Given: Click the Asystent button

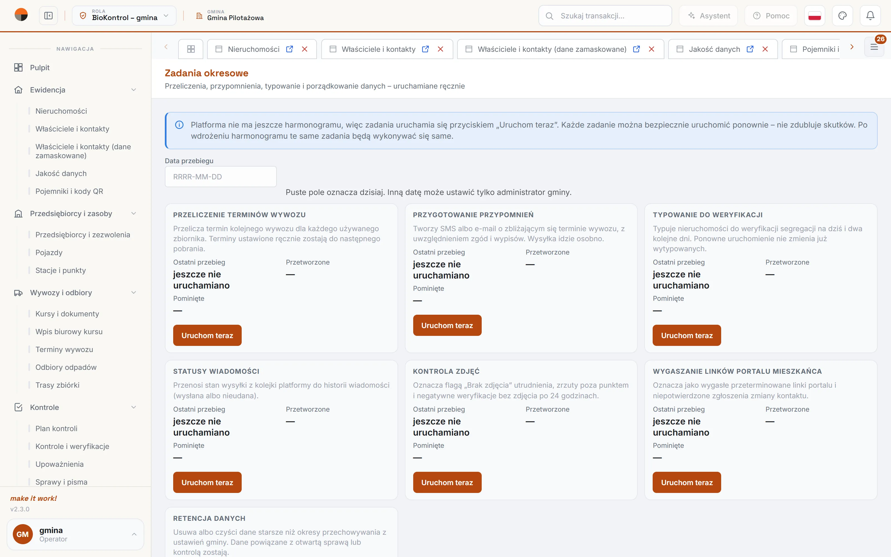Looking at the screenshot, I should click(708, 16).
